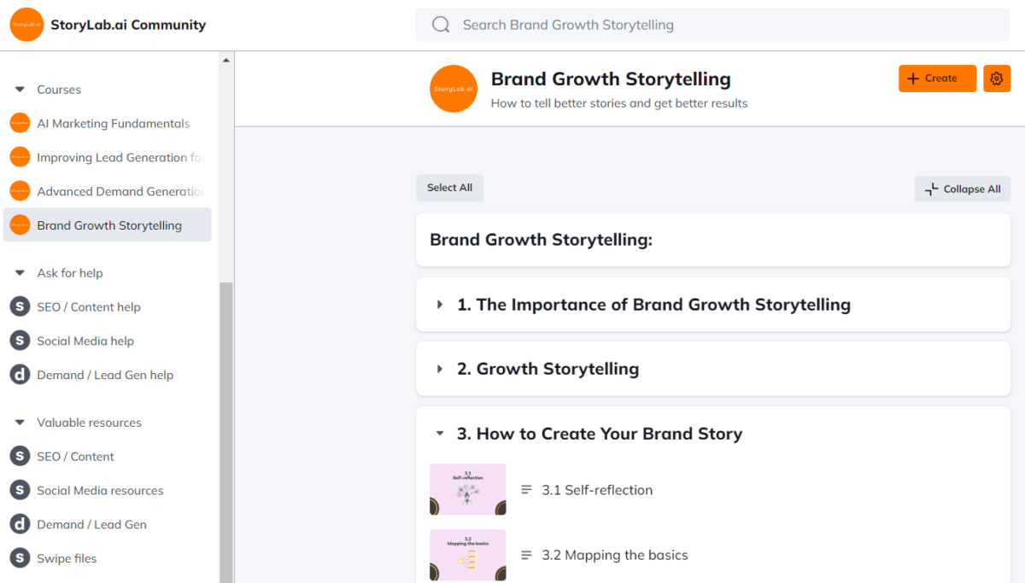Expand the Growth Storytelling section
The width and height of the screenshot is (1025, 583).
[x=439, y=368]
